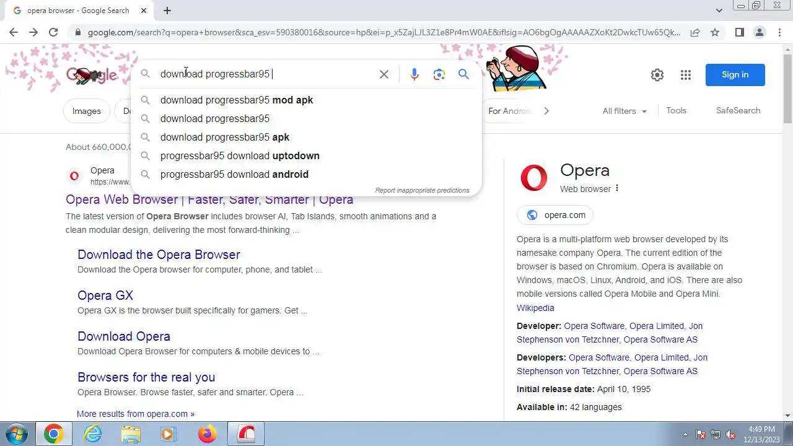Click the address bar URL
This screenshot has width=793, height=446.
tap(384, 32)
